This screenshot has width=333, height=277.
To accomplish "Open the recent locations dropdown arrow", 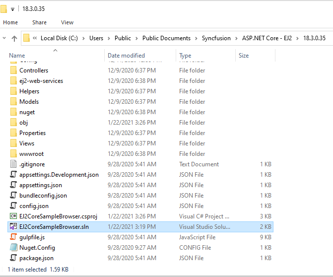I will [4, 38].
